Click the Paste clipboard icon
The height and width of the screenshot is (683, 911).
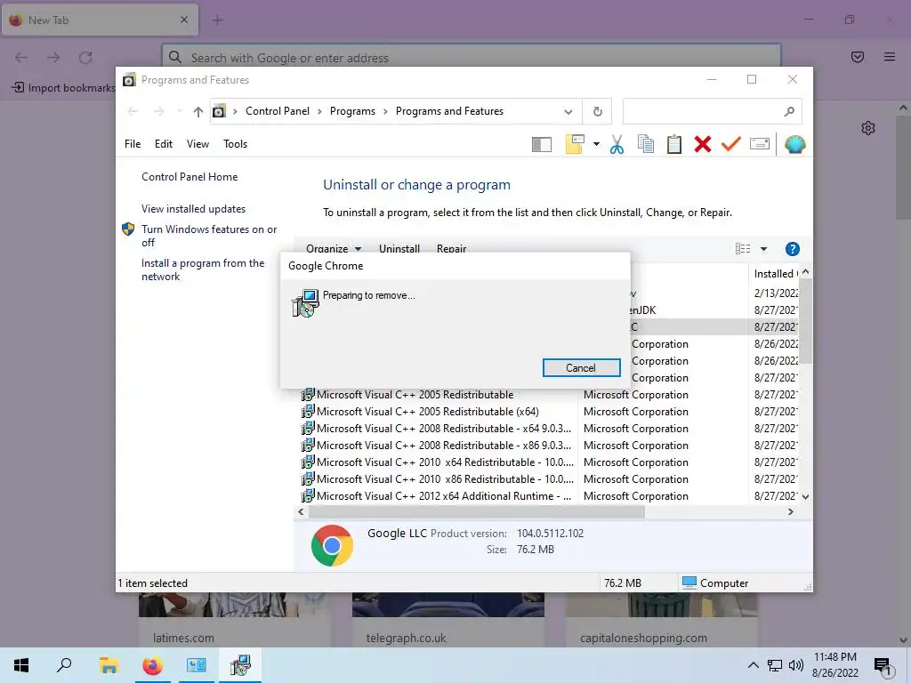pos(674,144)
